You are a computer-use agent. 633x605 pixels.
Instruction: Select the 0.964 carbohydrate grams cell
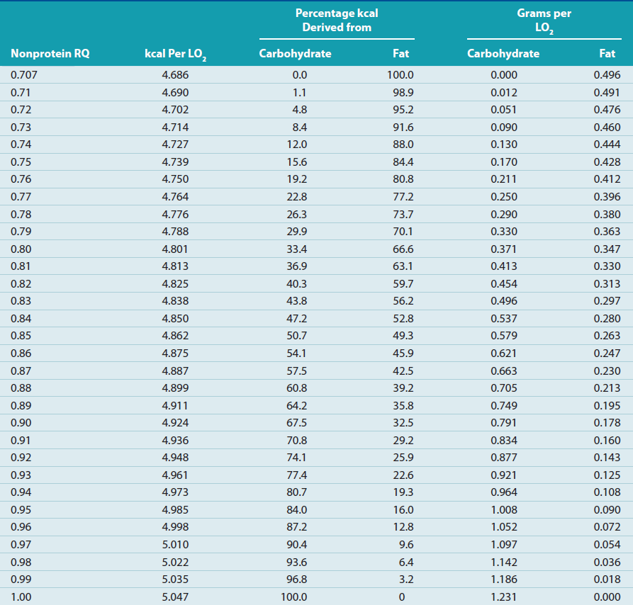504,492
